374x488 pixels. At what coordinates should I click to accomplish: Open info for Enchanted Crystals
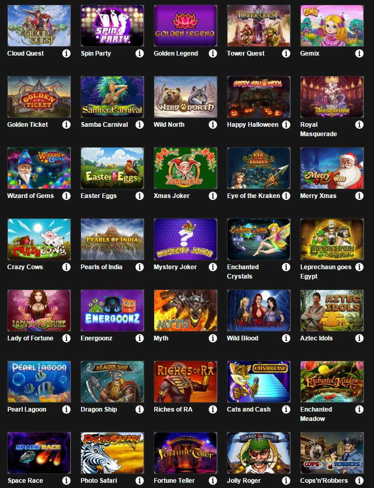(x=286, y=267)
